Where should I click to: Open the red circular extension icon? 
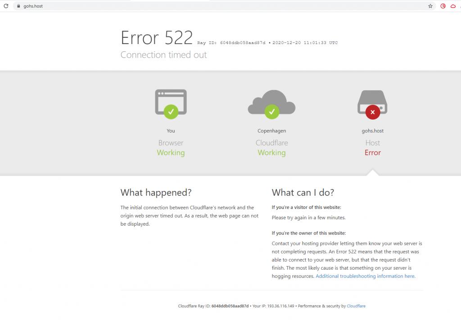443,6
